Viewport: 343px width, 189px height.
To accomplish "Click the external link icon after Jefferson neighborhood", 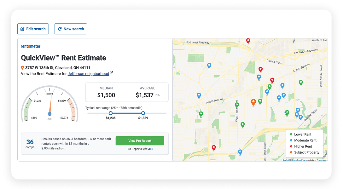I will 112,72.
